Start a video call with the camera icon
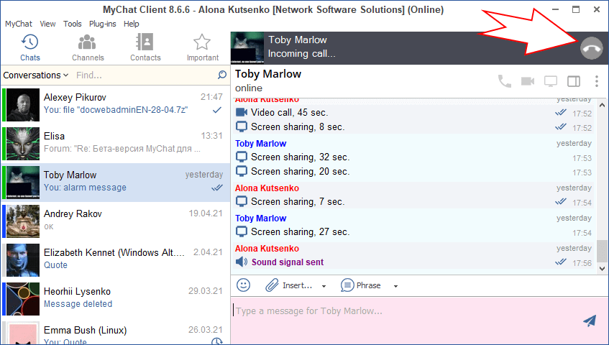This screenshot has height=345, width=609. point(528,81)
